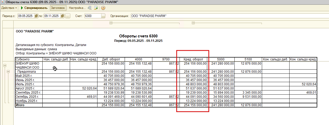Image resolution: width=329 pixels, height=125 pixels.
Task: Select the 5000 column header
Action: (x=221, y=59)
